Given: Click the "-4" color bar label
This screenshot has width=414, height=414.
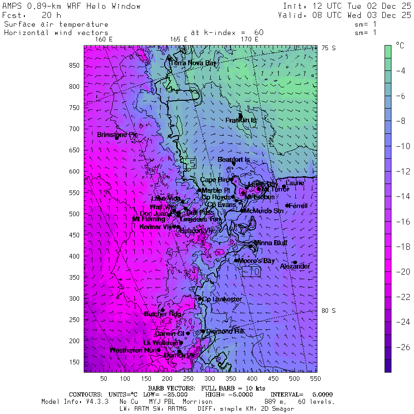Looking at the screenshot, I should point(401,70).
